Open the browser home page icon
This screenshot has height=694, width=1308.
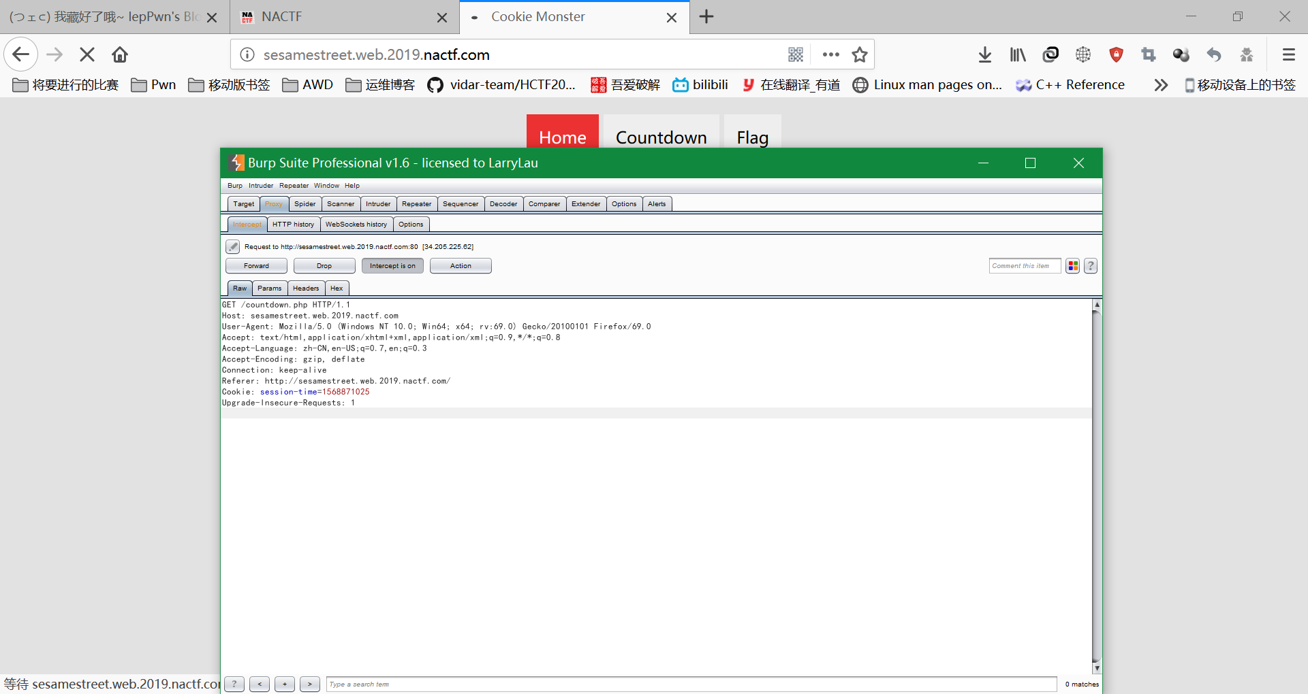pyautogui.click(x=120, y=54)
